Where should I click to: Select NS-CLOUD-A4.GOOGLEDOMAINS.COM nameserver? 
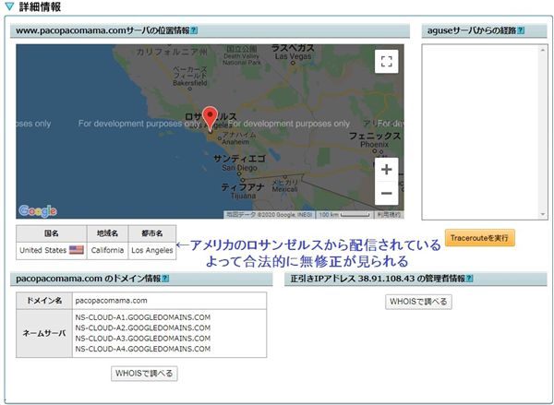point(143,349)
